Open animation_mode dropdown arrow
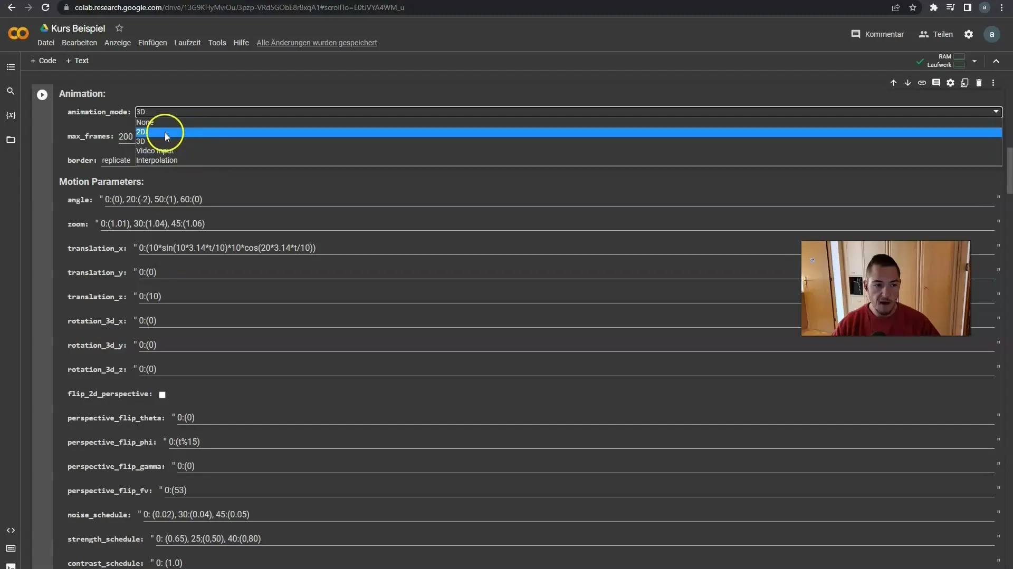This screenshot has width=1013, height=569. click(996, 112)
